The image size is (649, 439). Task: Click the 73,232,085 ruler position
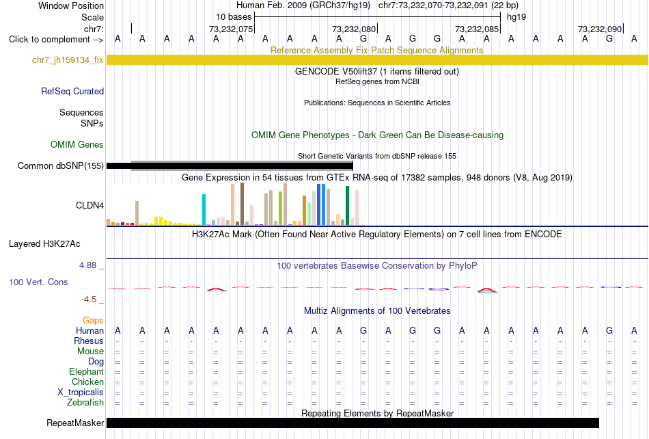point(477,29)
